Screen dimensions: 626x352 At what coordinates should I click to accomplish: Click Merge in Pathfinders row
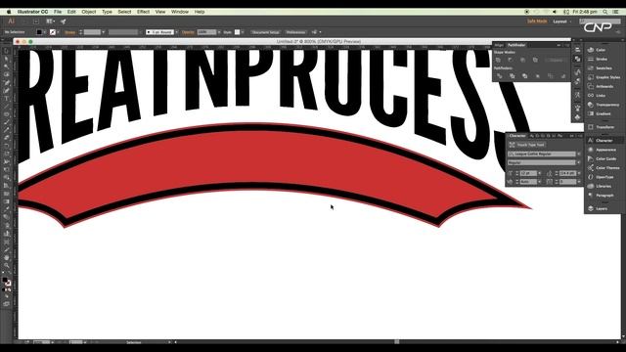[x=524, y=76]
